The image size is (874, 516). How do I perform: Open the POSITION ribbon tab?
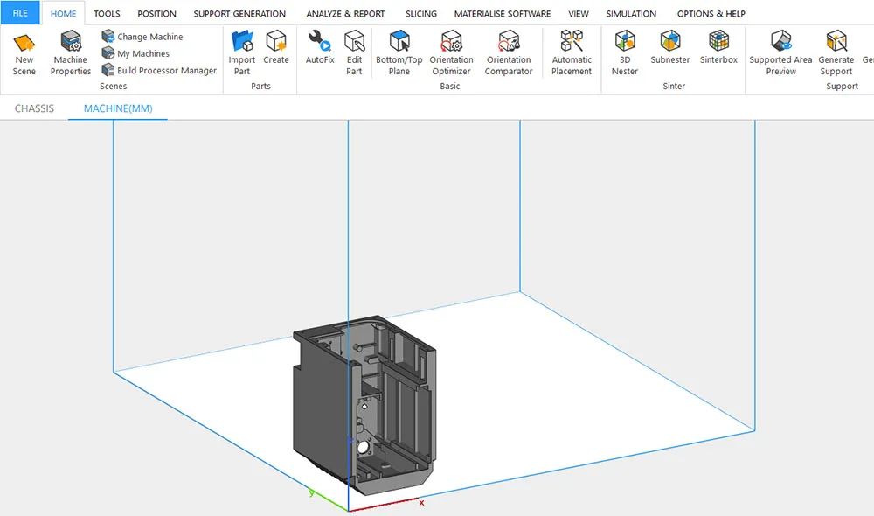coord(156,14)
